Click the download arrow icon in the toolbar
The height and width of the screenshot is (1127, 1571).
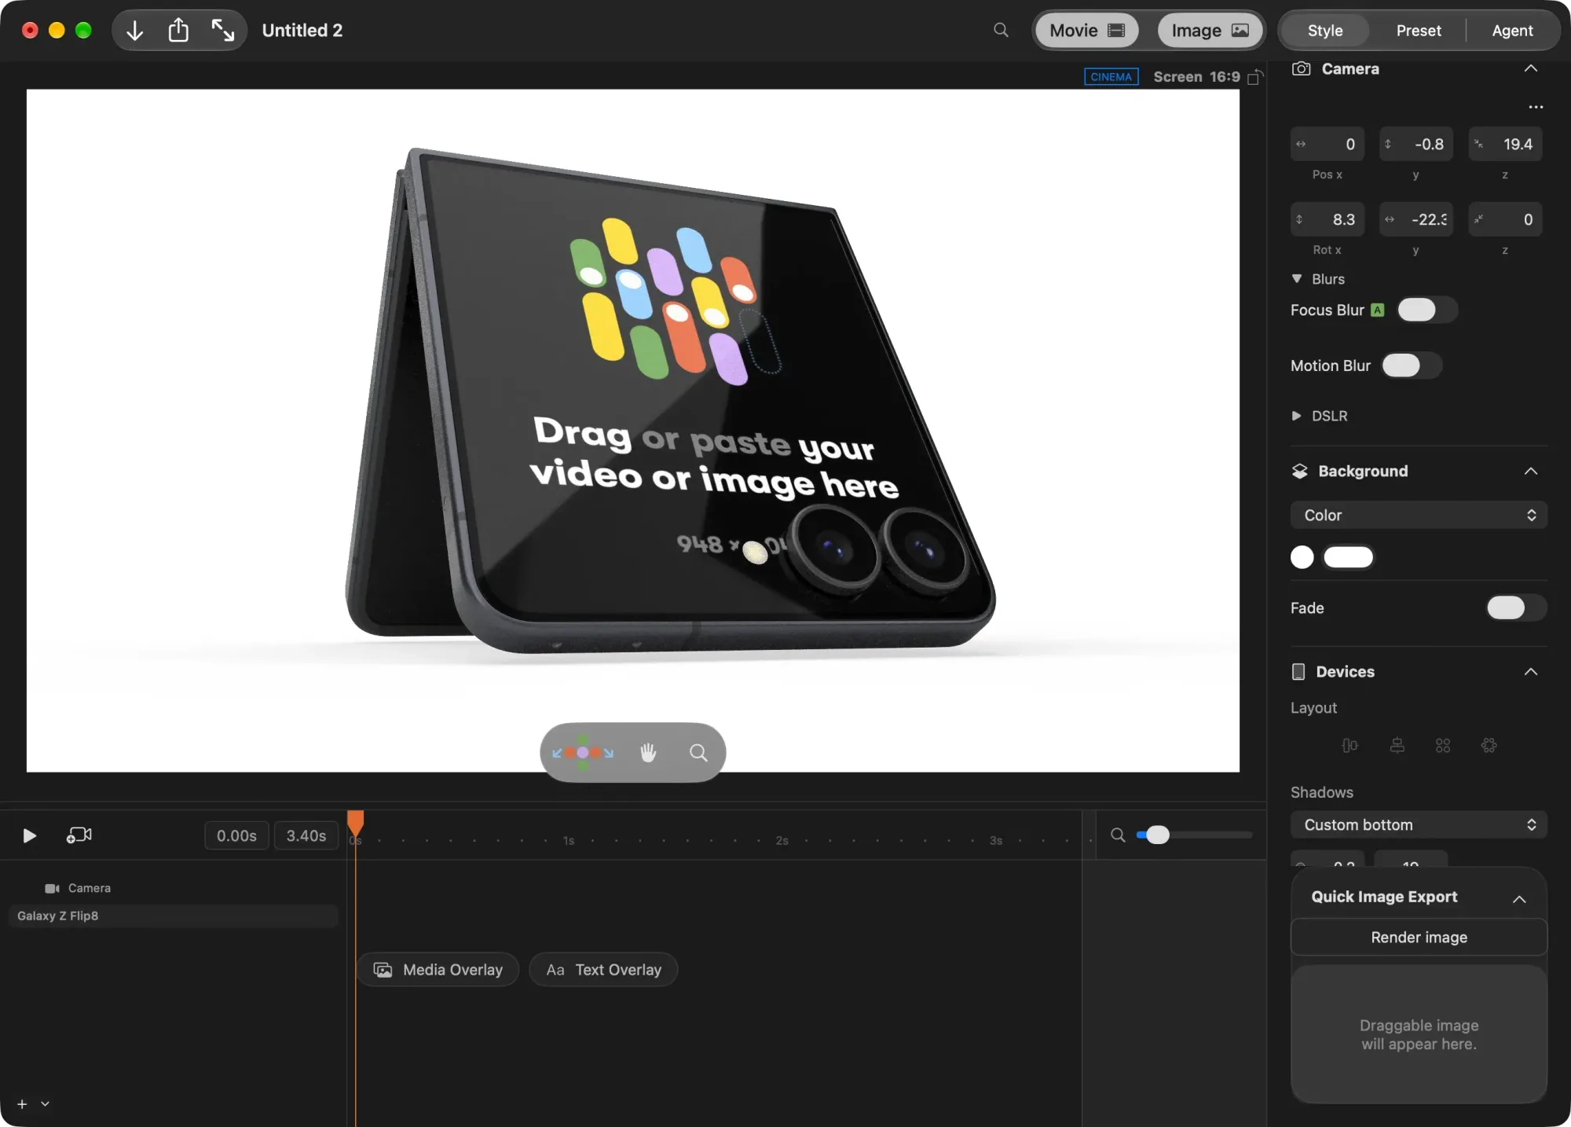135,31
